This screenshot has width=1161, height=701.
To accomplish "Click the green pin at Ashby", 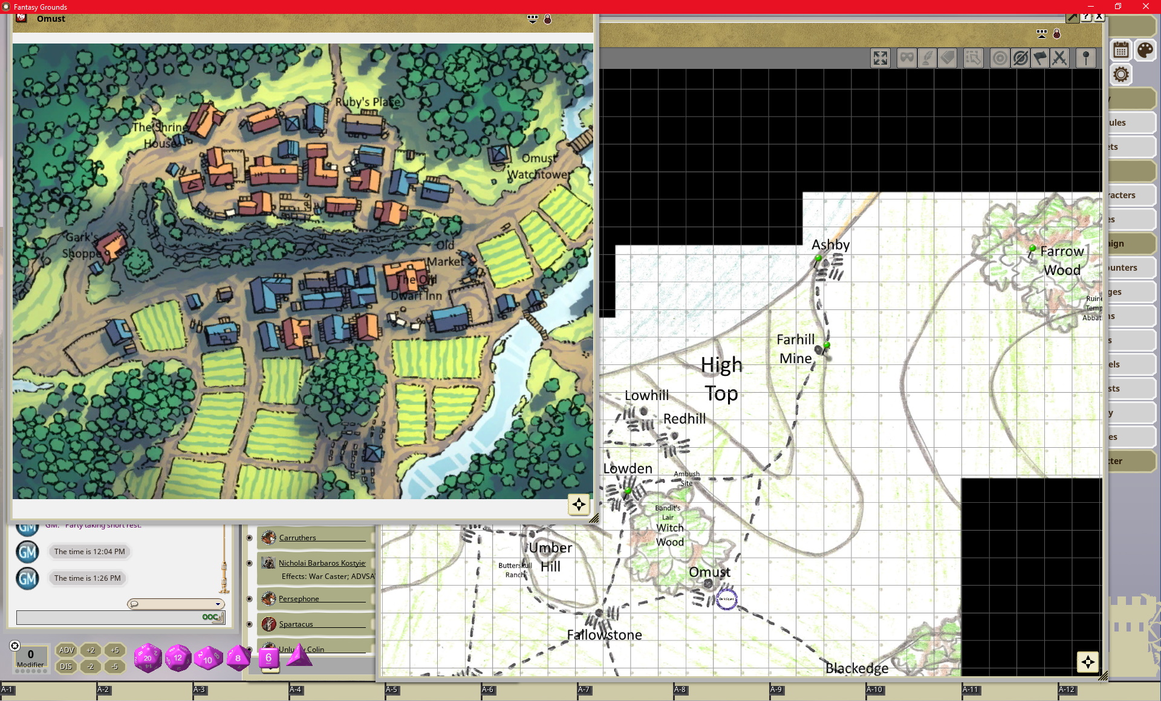I will (x=819, y=258).
